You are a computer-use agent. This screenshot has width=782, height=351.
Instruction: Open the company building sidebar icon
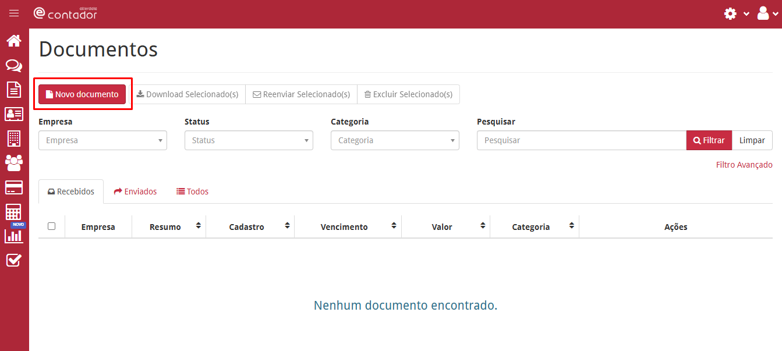14,139
